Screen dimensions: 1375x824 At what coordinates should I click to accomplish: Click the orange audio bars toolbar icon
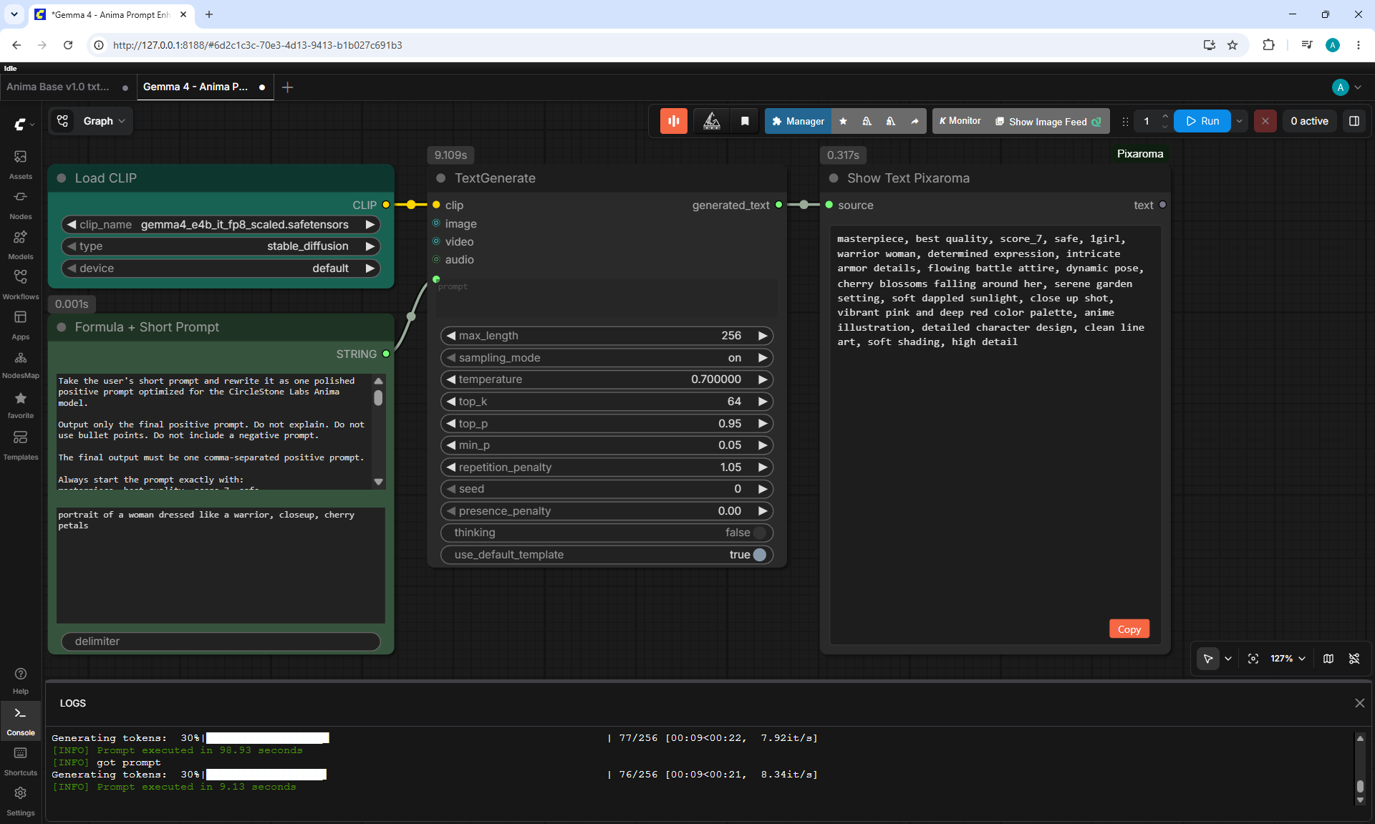coord(673,121)
